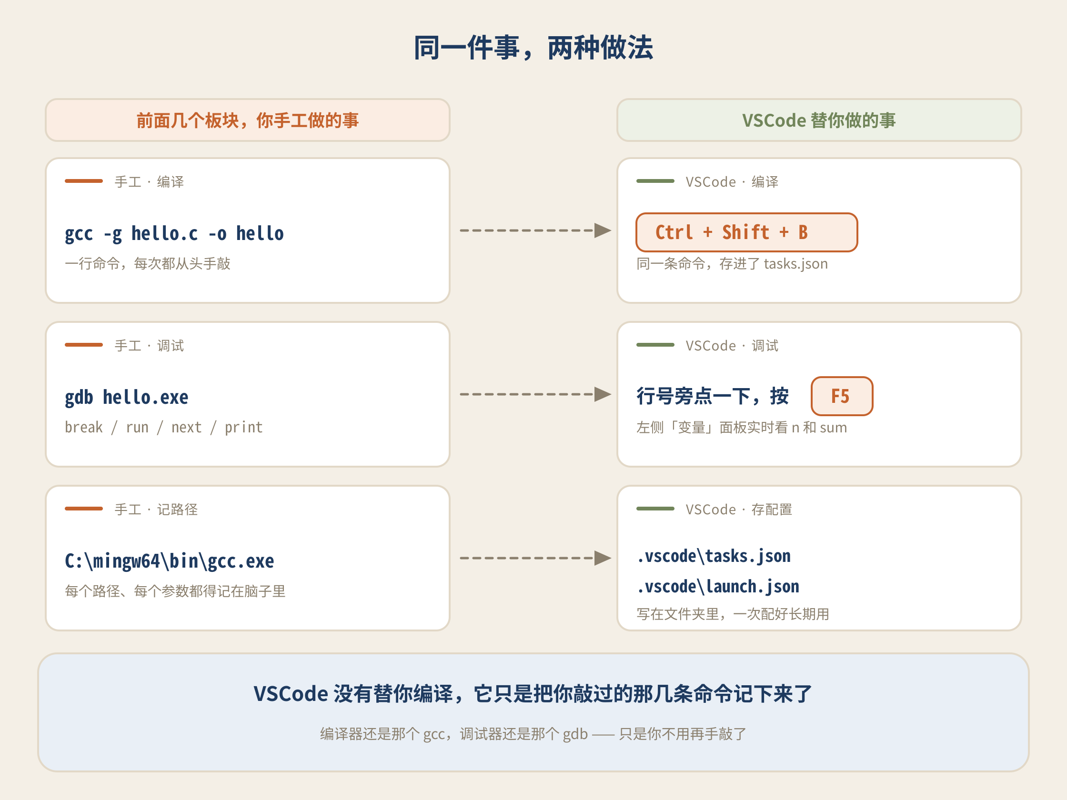Click the label VSCode · 存配置
This screenshot has width=1067, height=800.
(x=738, y=509)
